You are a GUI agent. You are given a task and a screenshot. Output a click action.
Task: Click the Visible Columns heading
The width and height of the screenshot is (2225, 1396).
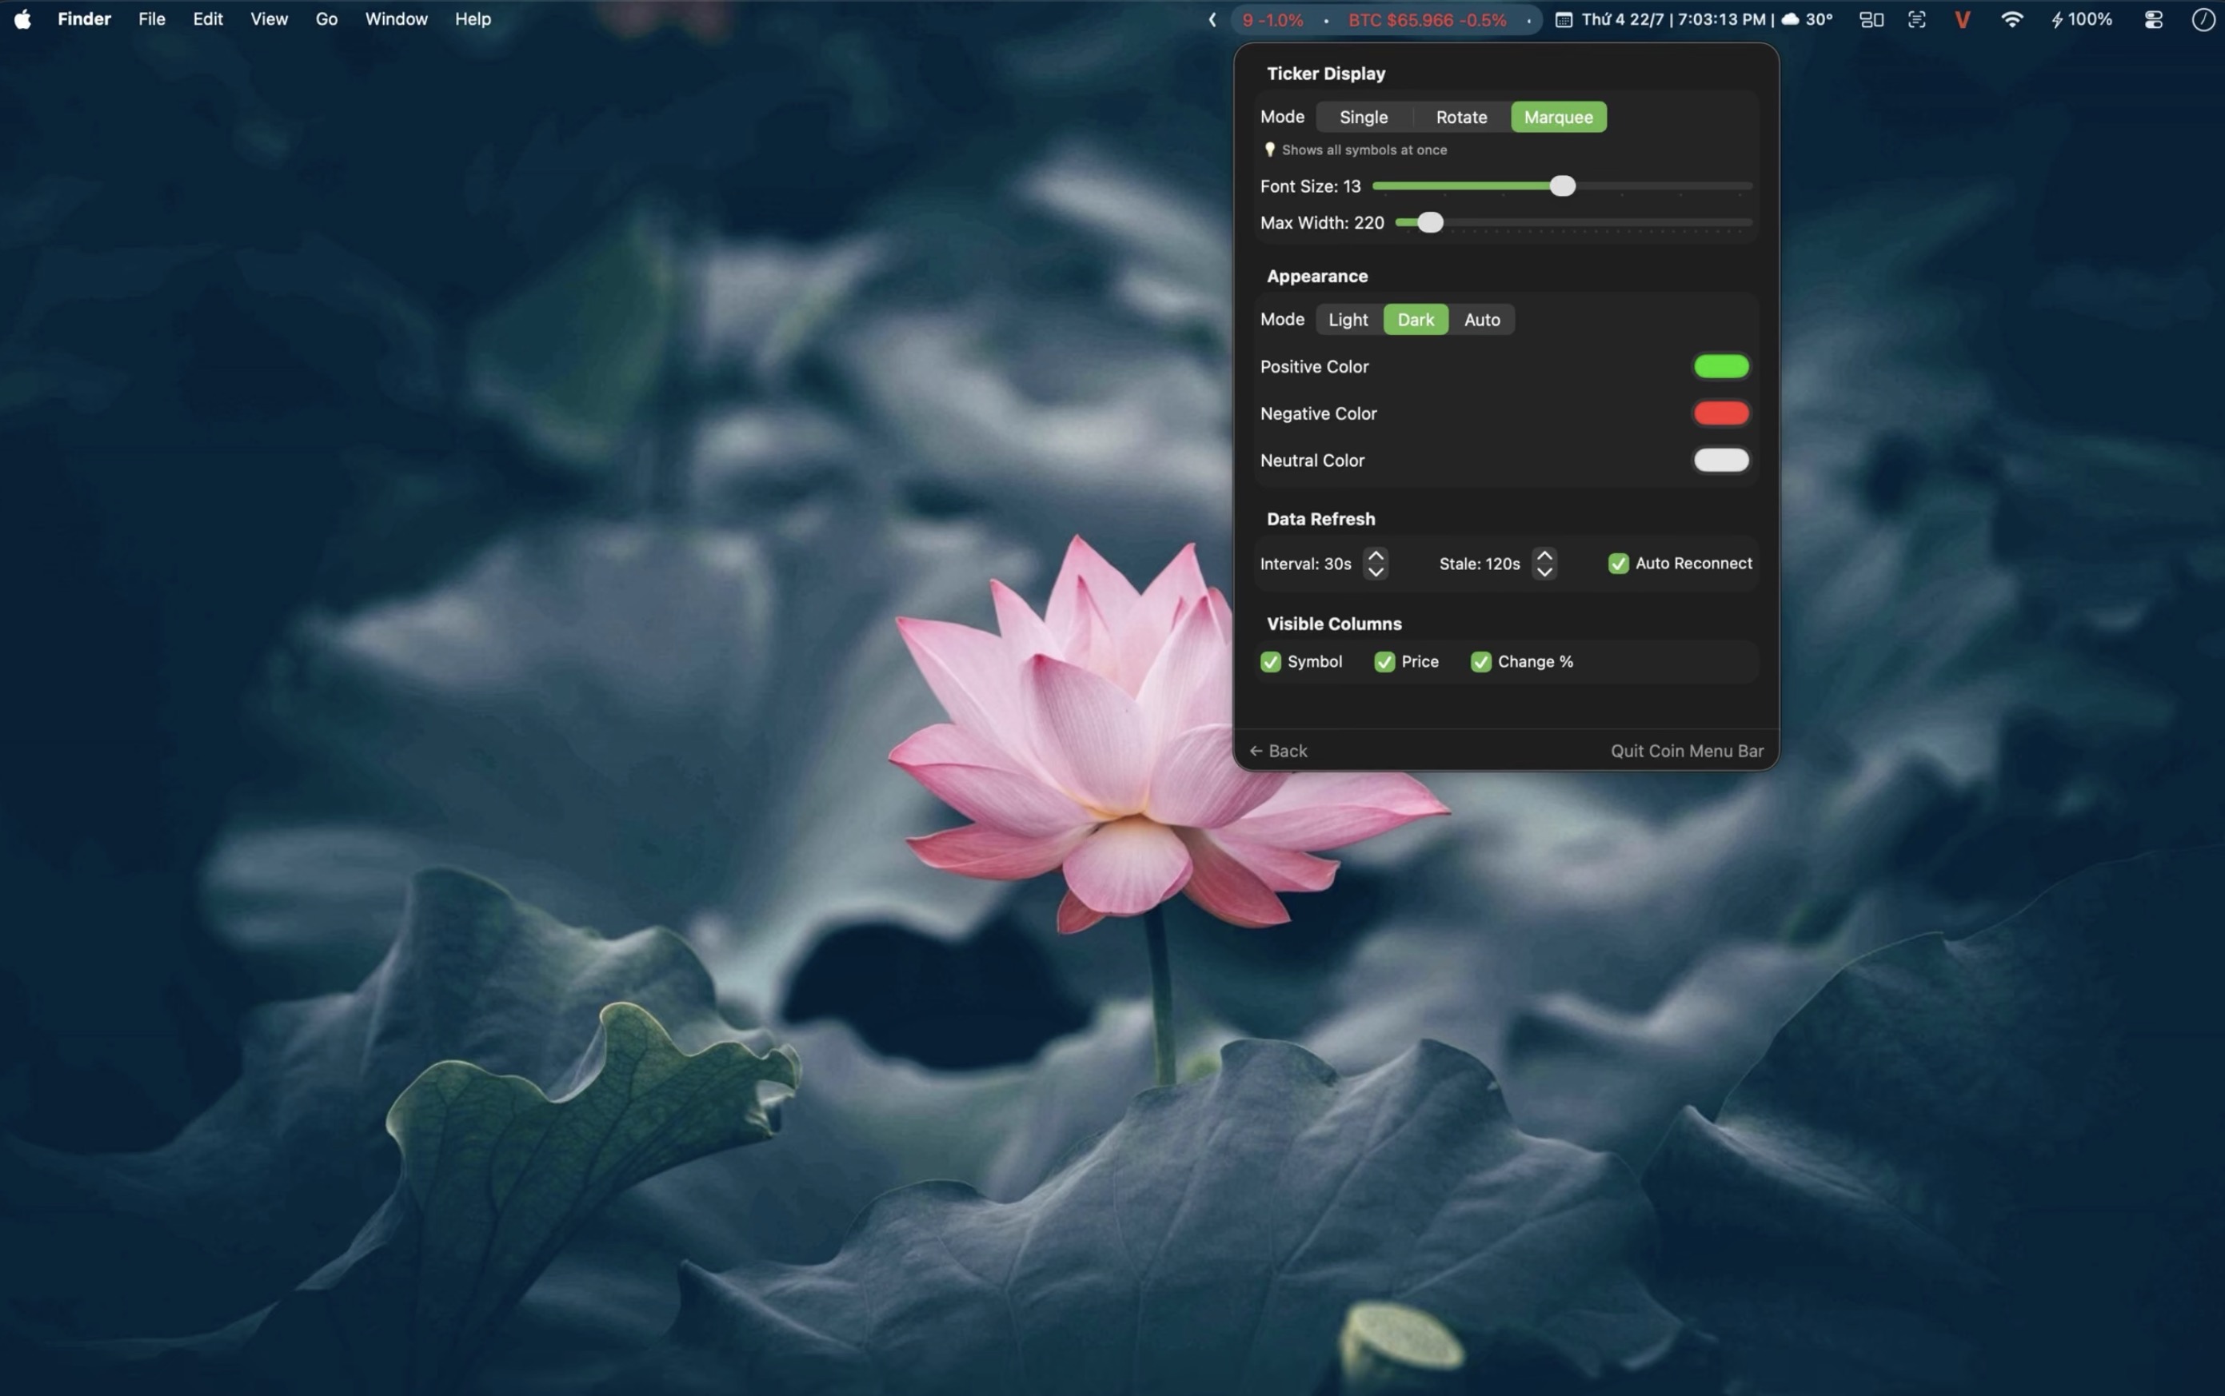pyautogui.click(x=1334, y=624)
